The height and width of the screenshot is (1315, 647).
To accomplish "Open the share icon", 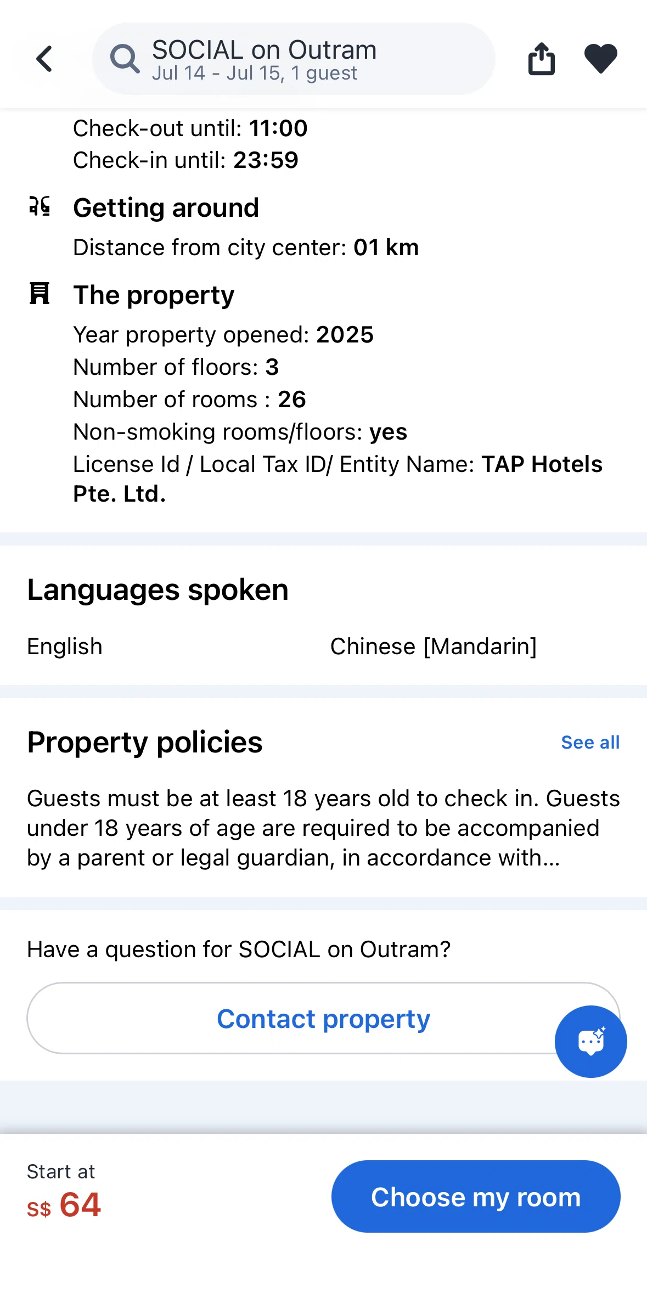I will click(542, 58).
